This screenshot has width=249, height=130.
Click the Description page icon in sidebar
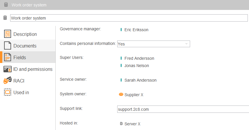tap(8, 34)
